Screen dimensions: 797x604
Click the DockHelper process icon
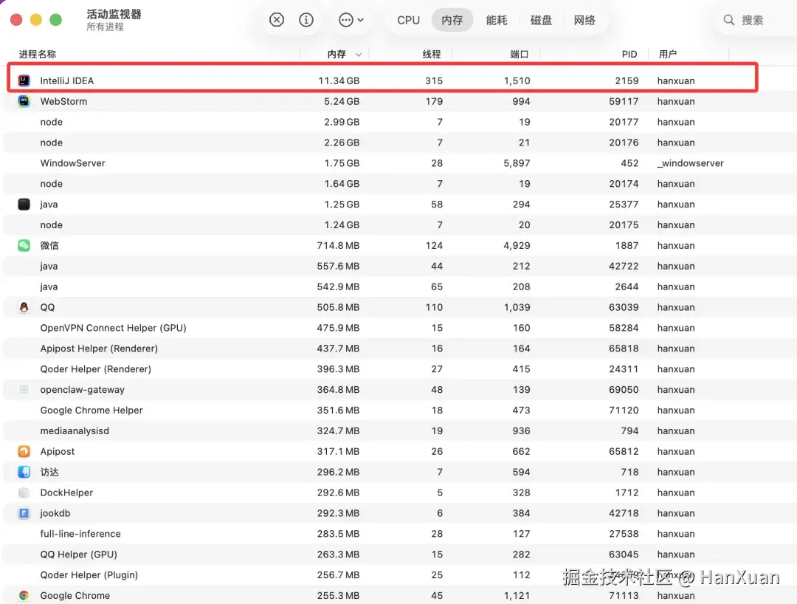pos(24,493)
